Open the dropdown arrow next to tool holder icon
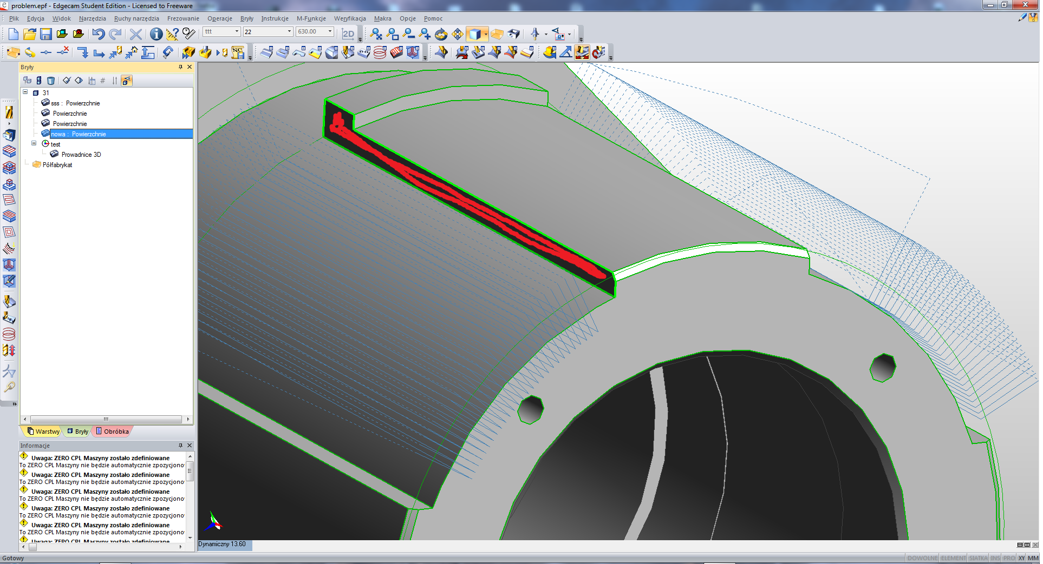The width and height of the screenshot is (1043, 564). (546, 34)
